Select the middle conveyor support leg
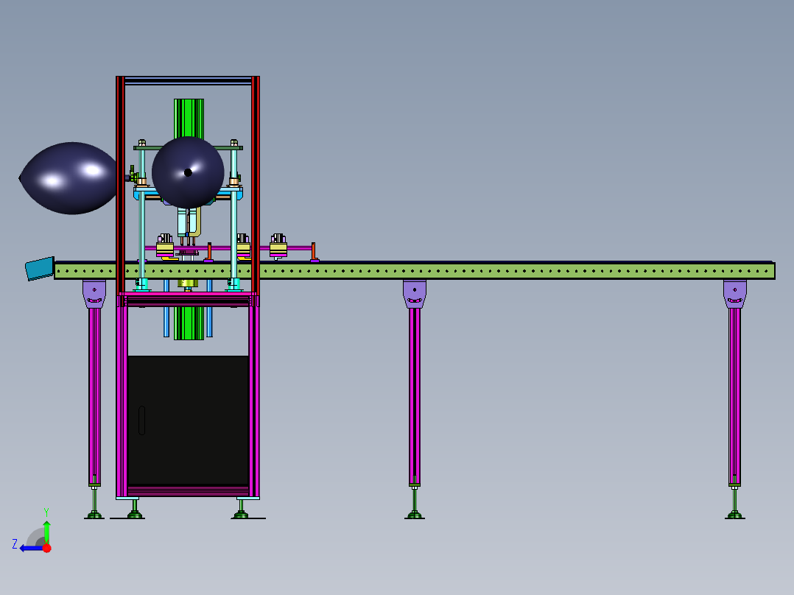Screen dimensions: 794x595 [415, 396]
